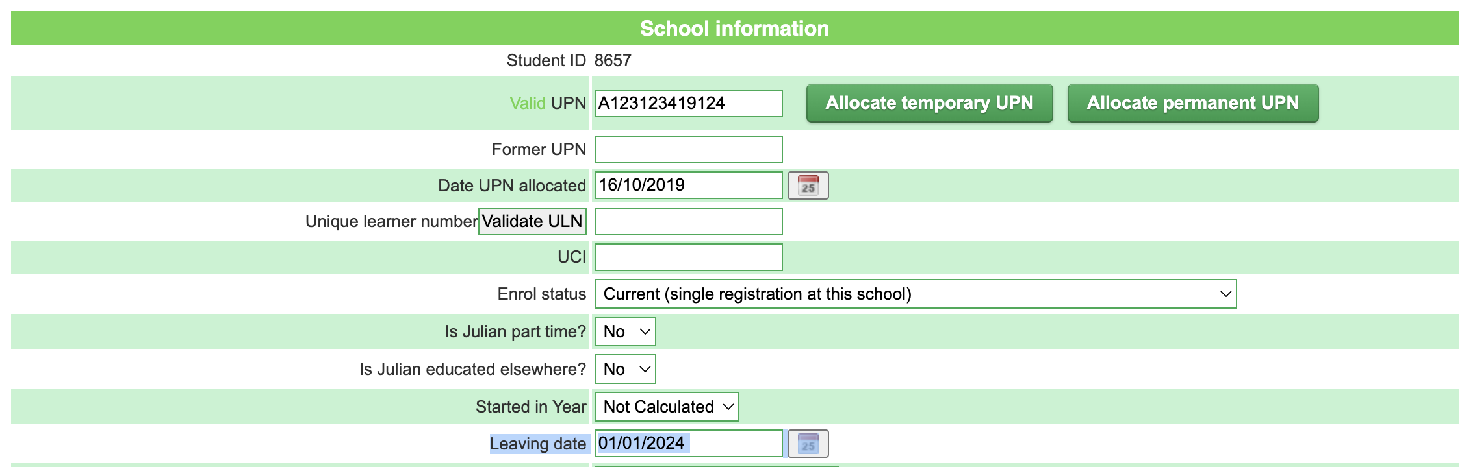Screen dimensions: 1475x467
Task: Click into the Former UPN field
Action: pos(688,149)
